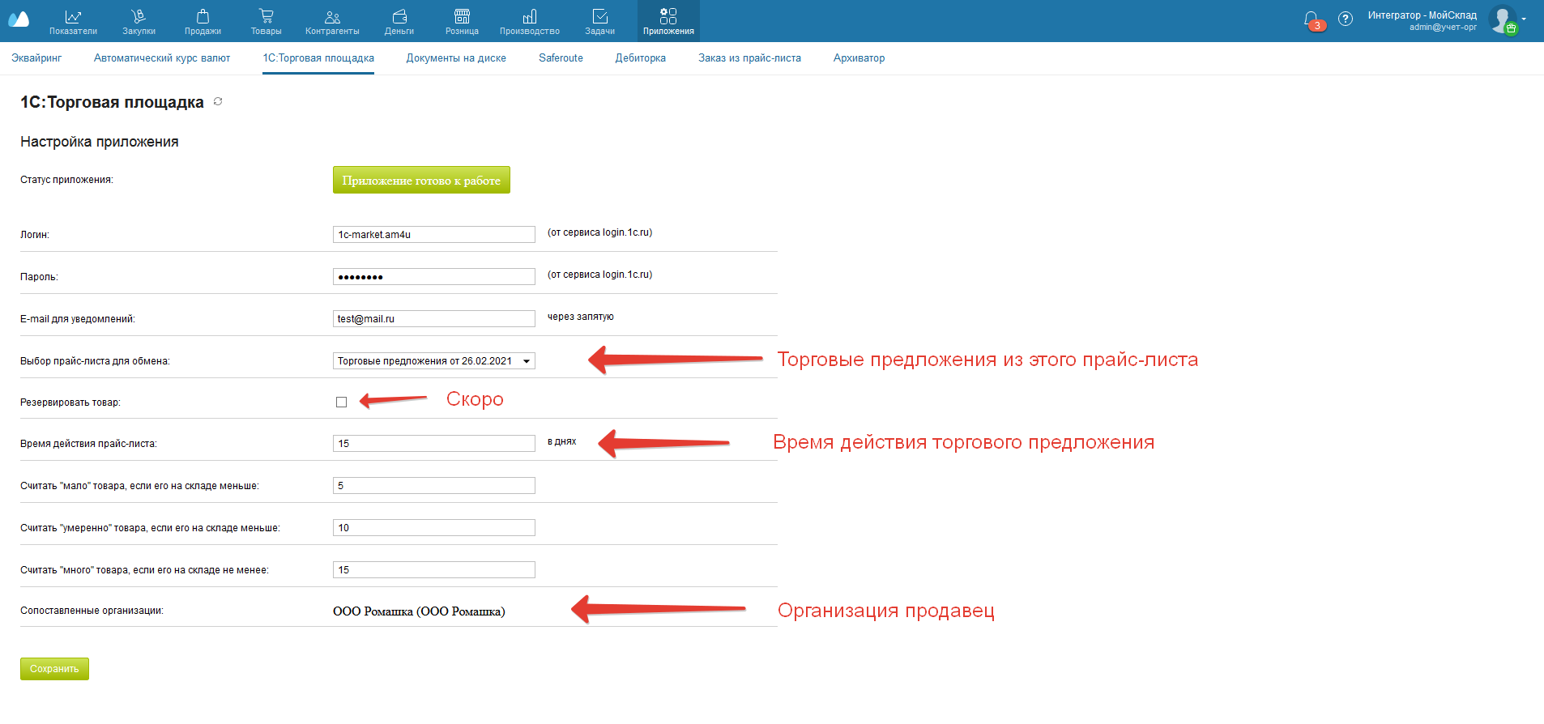Open notifications bell icon

tap(1312, 19)
